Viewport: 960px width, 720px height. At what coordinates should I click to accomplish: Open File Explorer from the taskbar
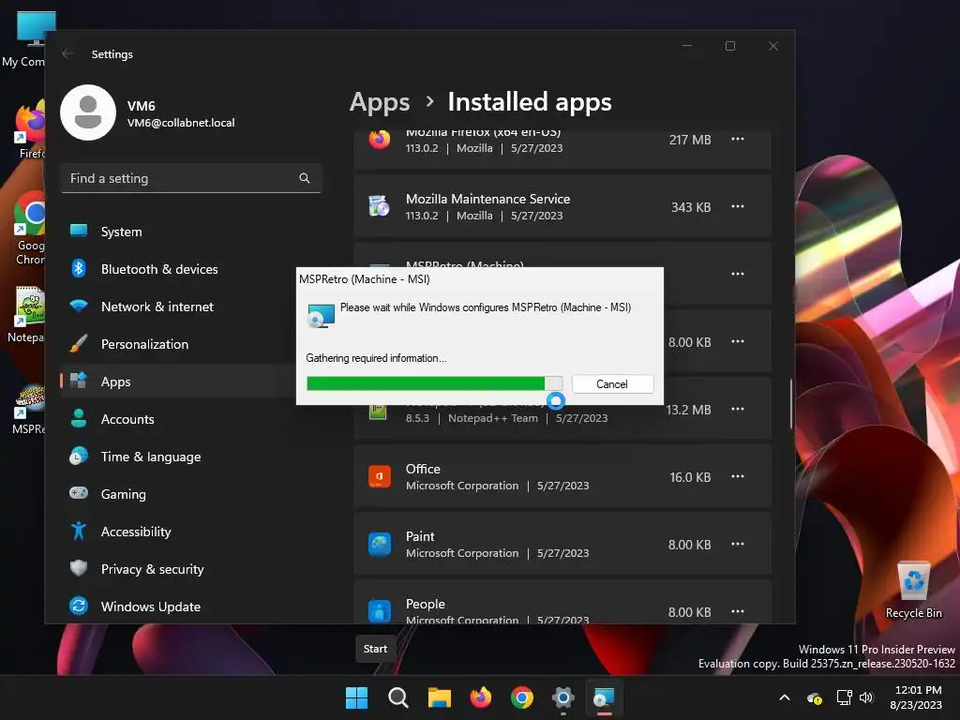click(x=439, y=697)
